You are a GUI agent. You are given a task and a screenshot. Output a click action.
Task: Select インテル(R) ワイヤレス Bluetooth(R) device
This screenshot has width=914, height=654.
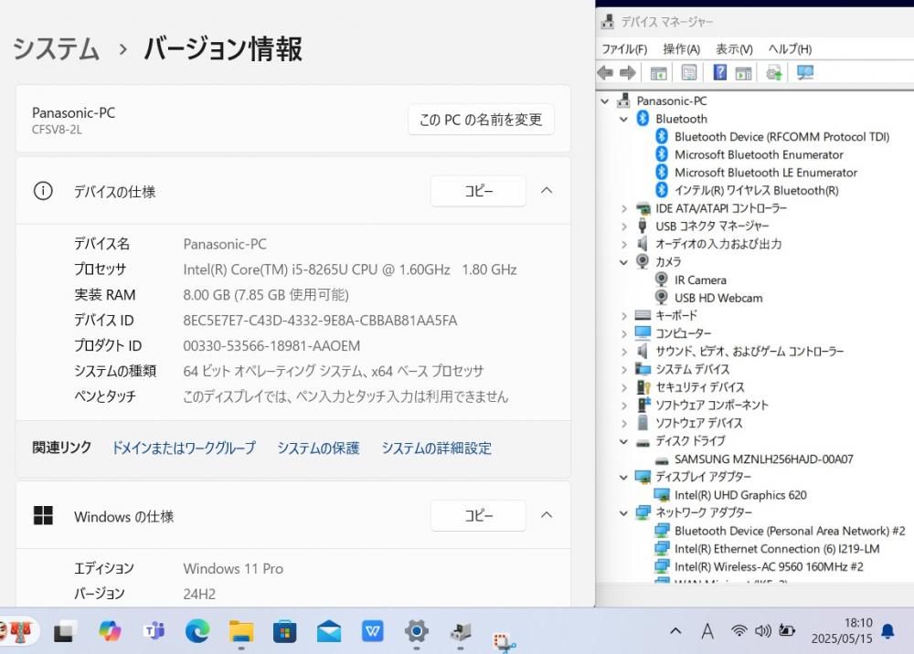pyautogui.click(x=757, y=190)
